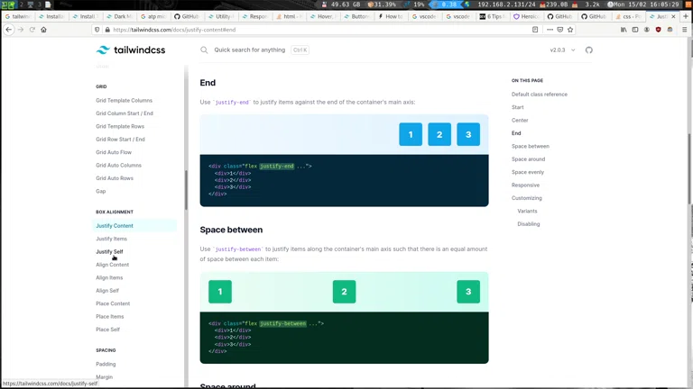This screenshot has width=693, height=389.
Task: Show Firefox sidebars icon
Action: pos(635,30)
